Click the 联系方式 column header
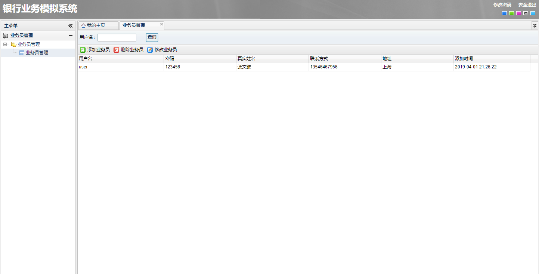539x274 pixels. pos(345,59)
